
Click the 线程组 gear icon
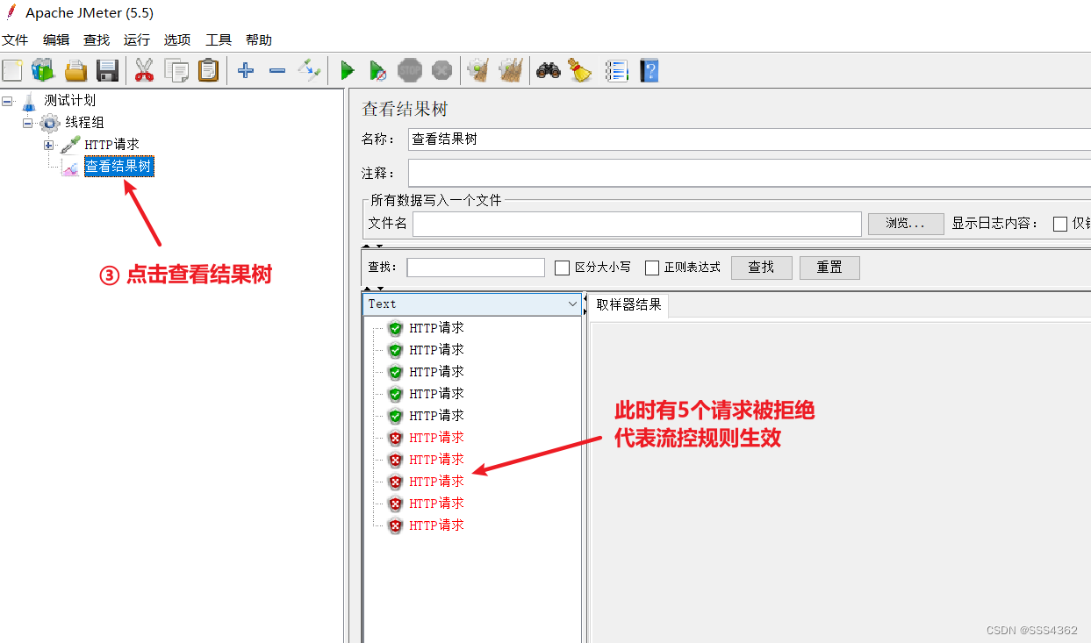tap(51, 123)
